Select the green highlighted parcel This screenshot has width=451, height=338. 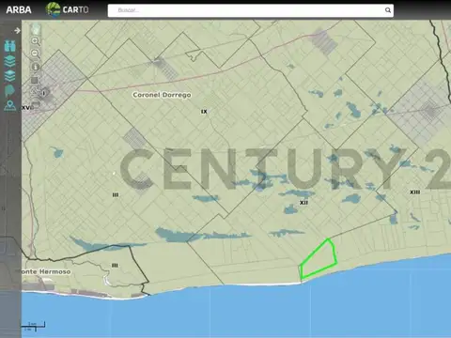point(319,261)
